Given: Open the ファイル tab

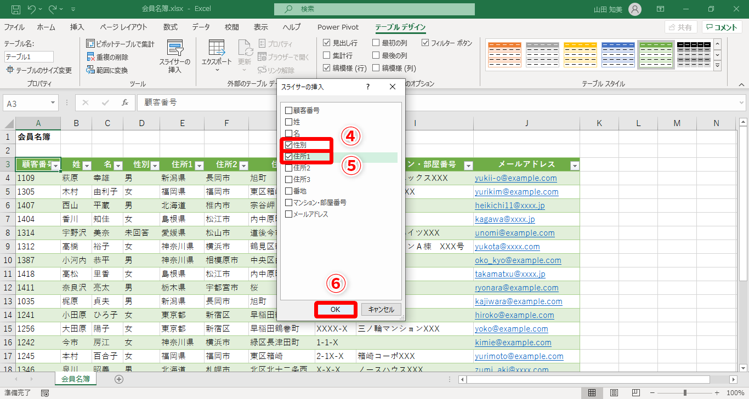Looking at the screenshot, I should pos(14,27).
